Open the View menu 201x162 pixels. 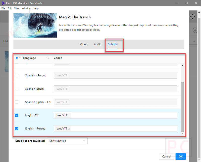pos(17,8)
